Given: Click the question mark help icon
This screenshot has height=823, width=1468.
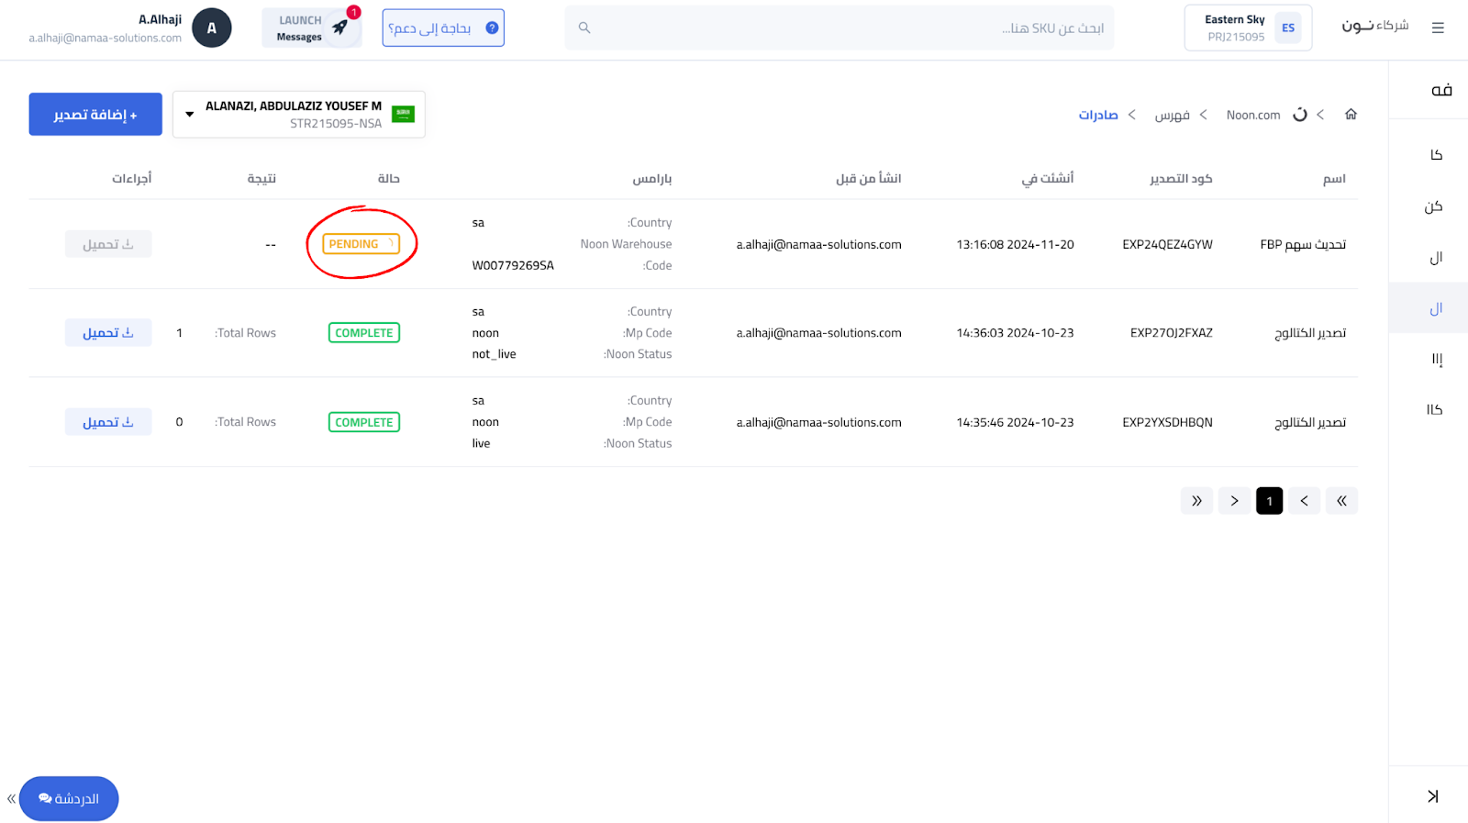Looking at the screenshot, I should tap(492, 28).
